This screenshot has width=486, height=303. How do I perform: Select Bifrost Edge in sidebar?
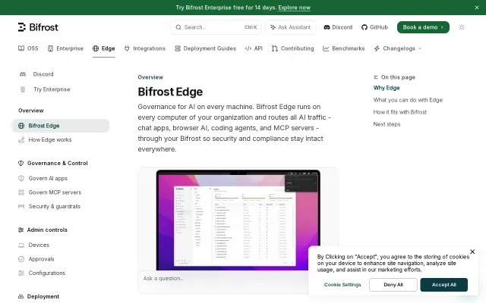click(61, 126)
